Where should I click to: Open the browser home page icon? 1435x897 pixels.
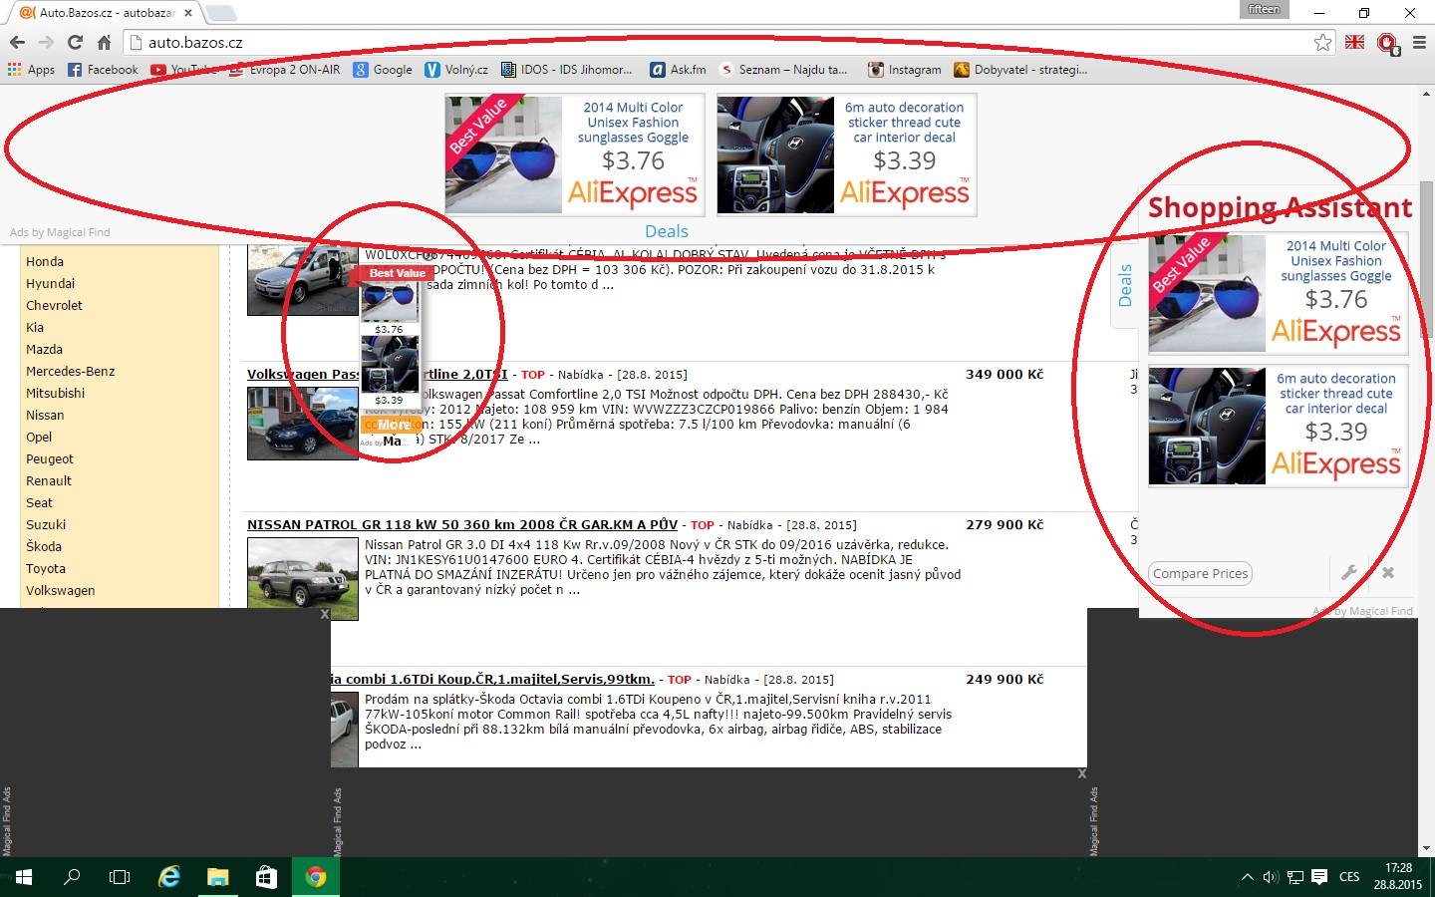pos(104,42)
